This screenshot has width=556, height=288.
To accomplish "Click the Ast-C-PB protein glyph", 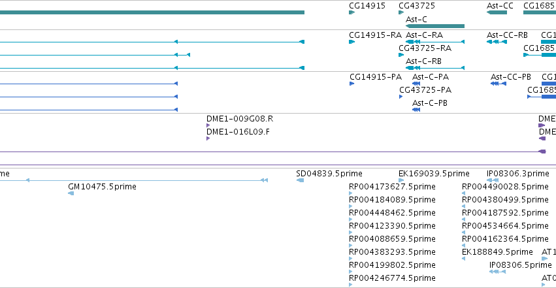I will [416, 110].
